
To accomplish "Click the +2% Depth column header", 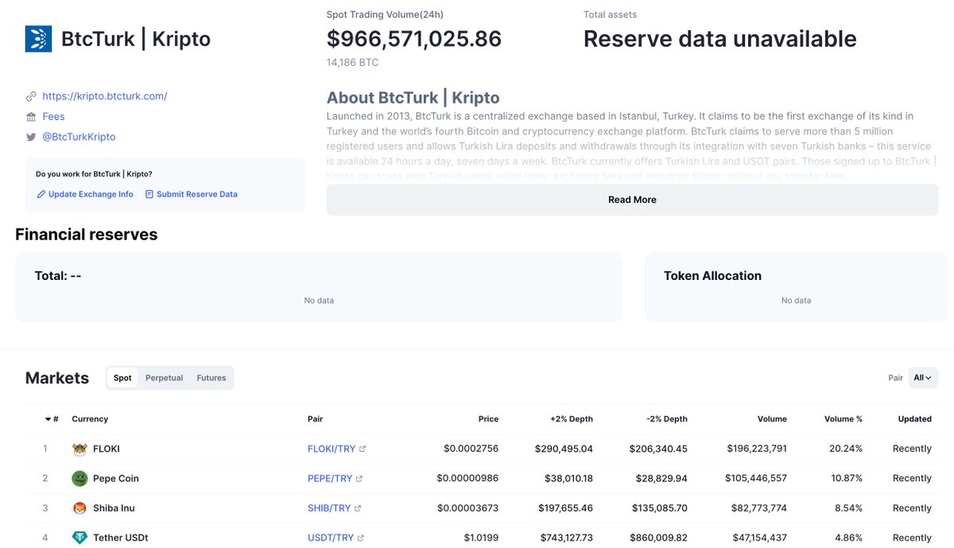I will pos(571,419).
